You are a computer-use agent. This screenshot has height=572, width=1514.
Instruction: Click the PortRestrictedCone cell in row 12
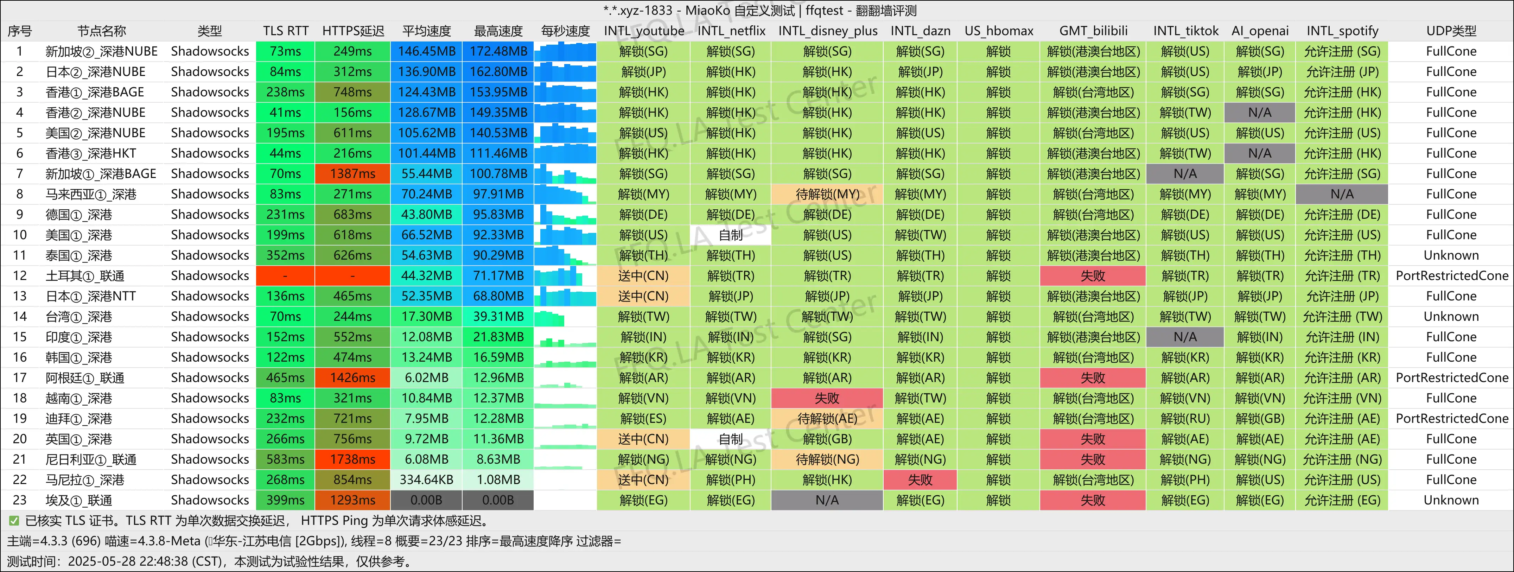tap(1451, 276)
